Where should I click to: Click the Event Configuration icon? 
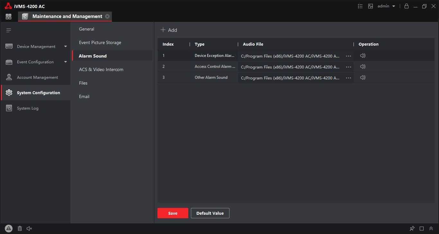9,62
